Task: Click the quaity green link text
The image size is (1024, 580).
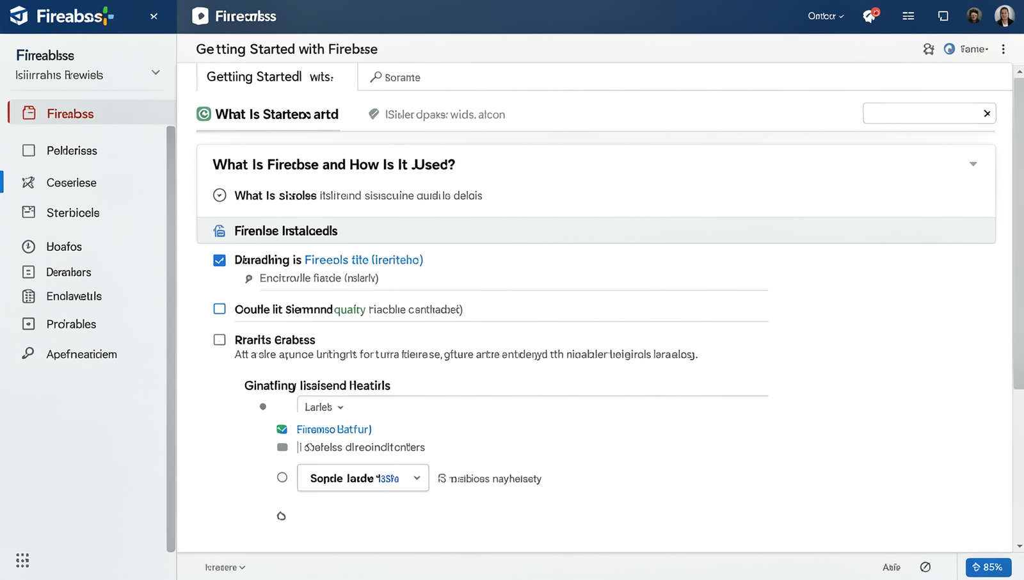Action: pos(349,310)
